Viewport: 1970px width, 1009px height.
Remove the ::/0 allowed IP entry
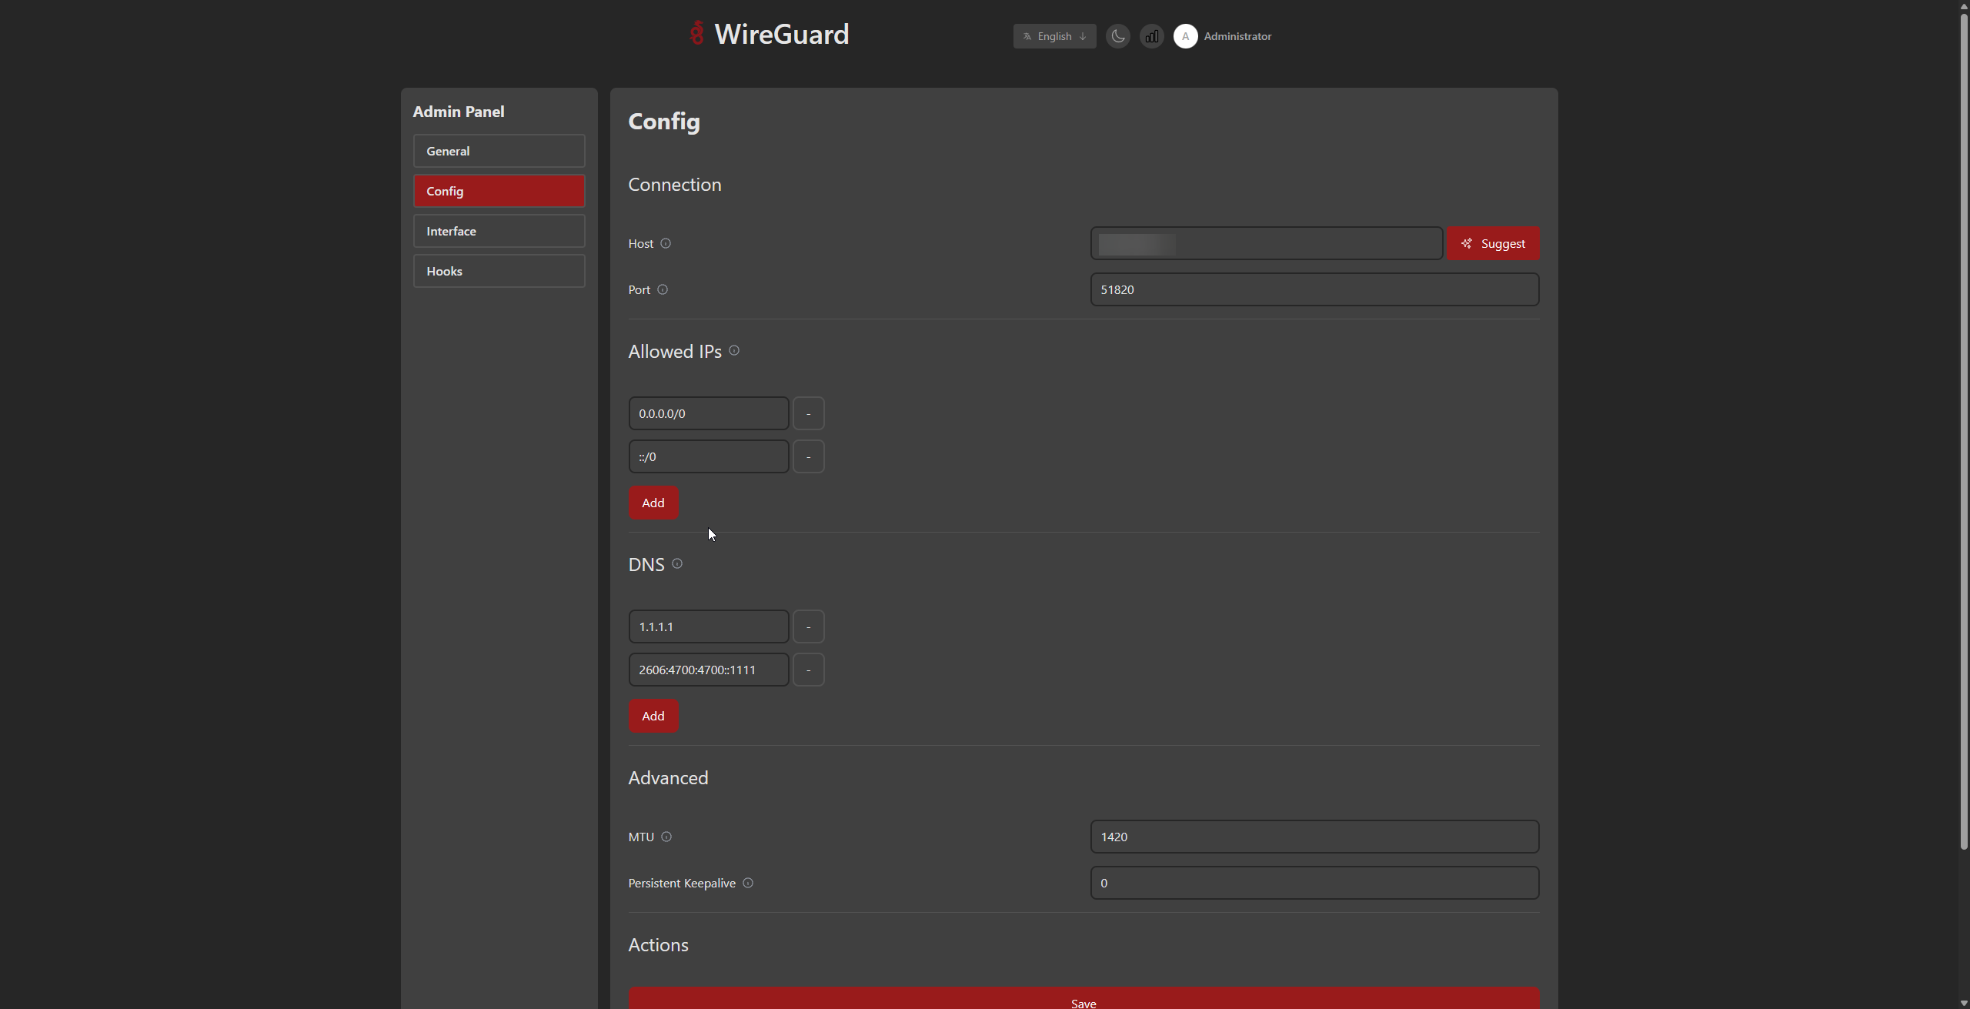[808, 456]
